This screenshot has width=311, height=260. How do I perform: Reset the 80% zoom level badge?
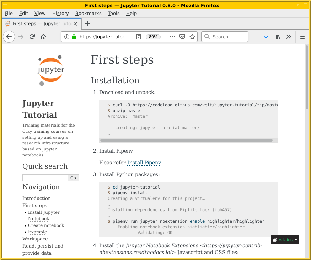click(x=153, y=37)
